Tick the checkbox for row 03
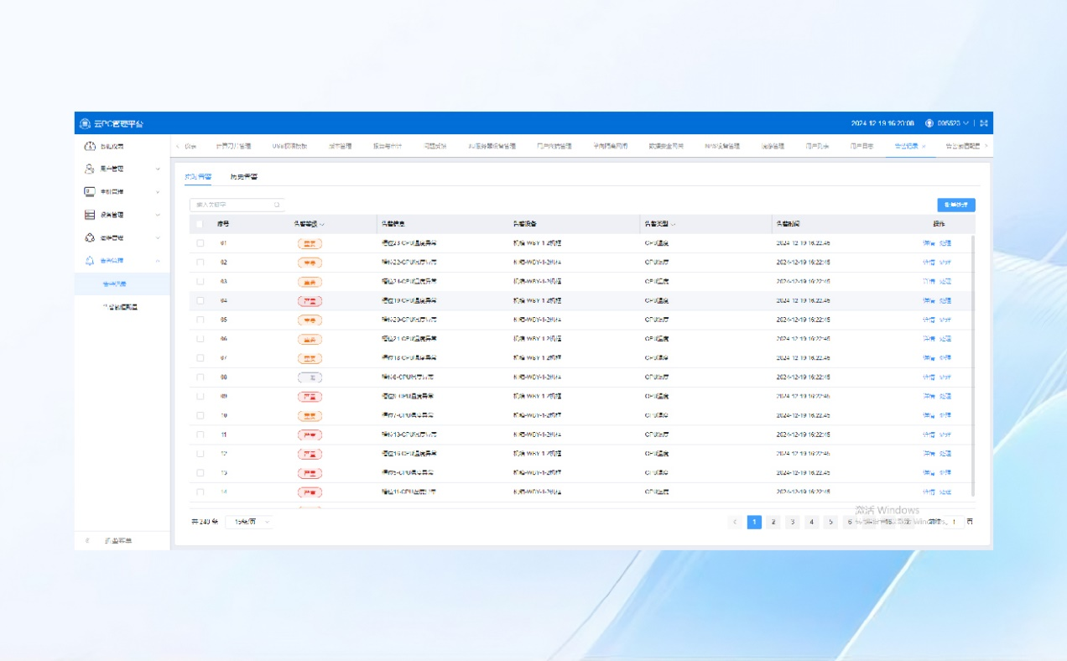1067x661 pixels. point(200,282)
